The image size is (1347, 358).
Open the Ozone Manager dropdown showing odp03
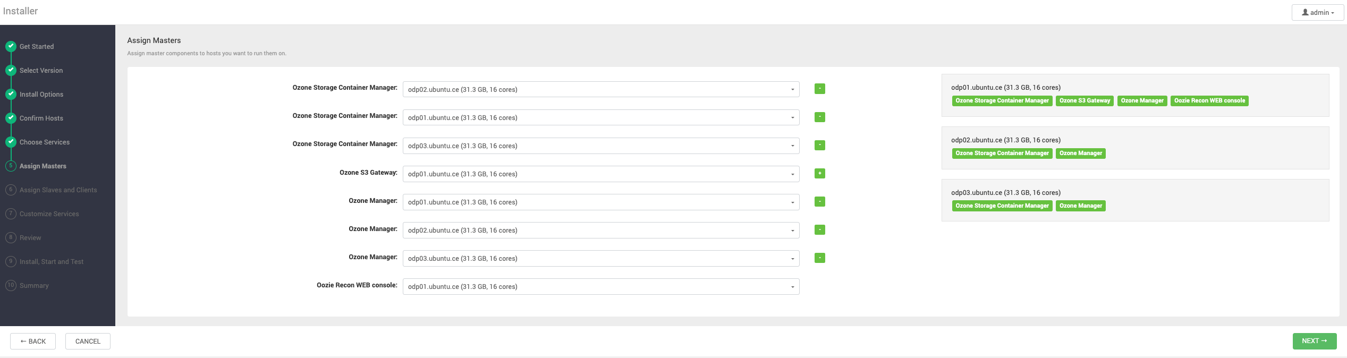[x=601, y=258]
